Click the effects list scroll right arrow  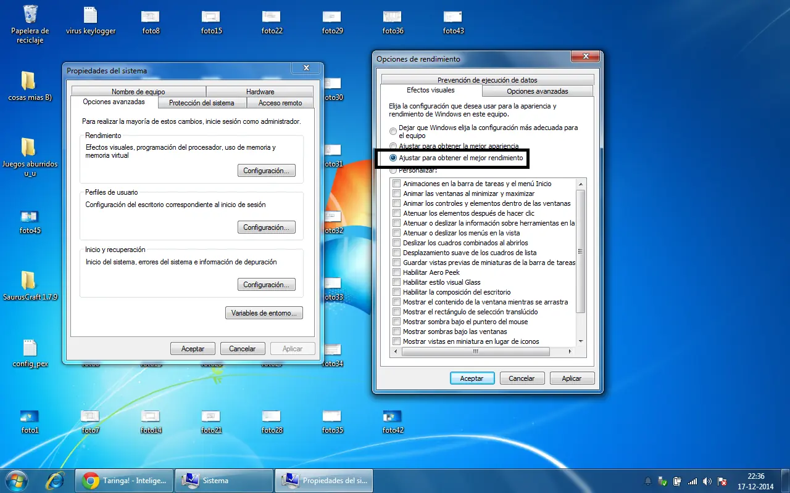click(571, 351)
